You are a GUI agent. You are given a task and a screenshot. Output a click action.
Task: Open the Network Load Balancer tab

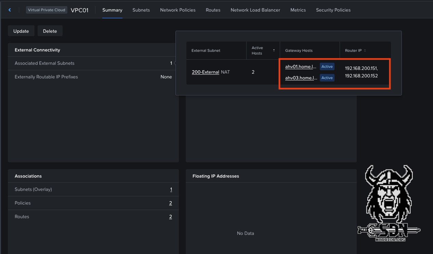255,10
